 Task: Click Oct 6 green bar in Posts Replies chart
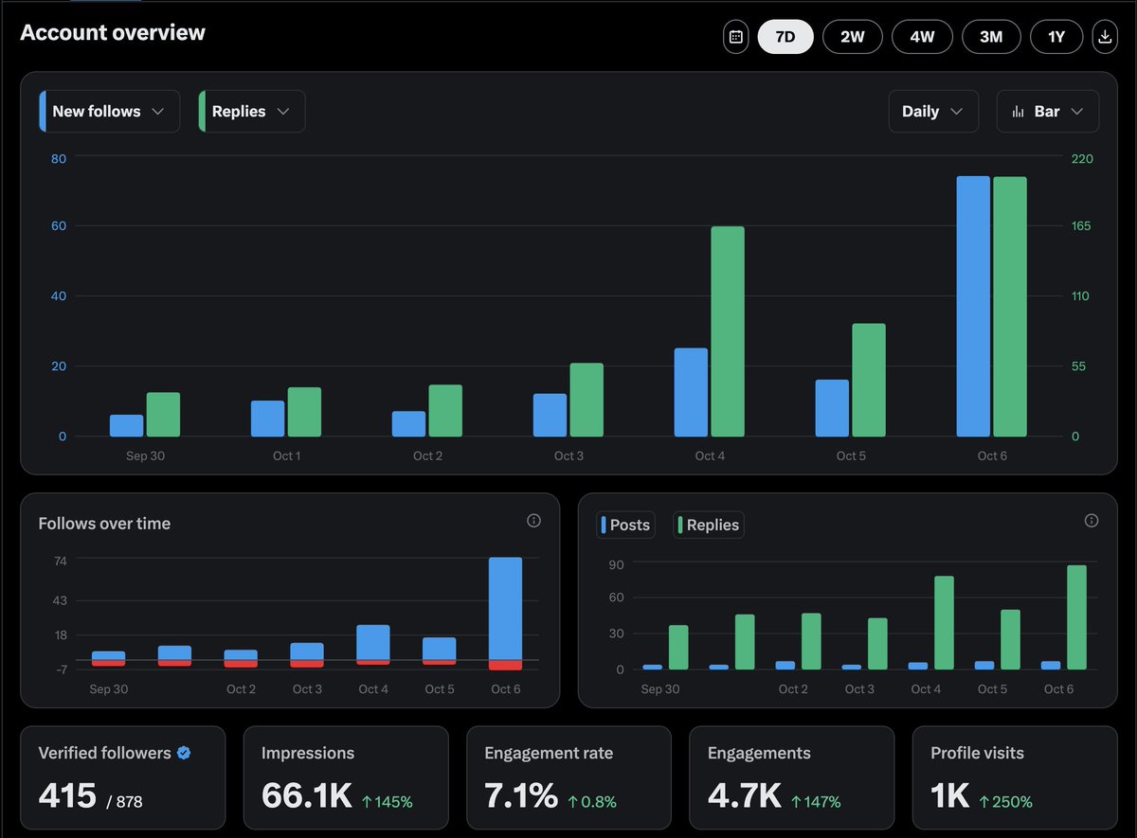tap(1076, 617)
